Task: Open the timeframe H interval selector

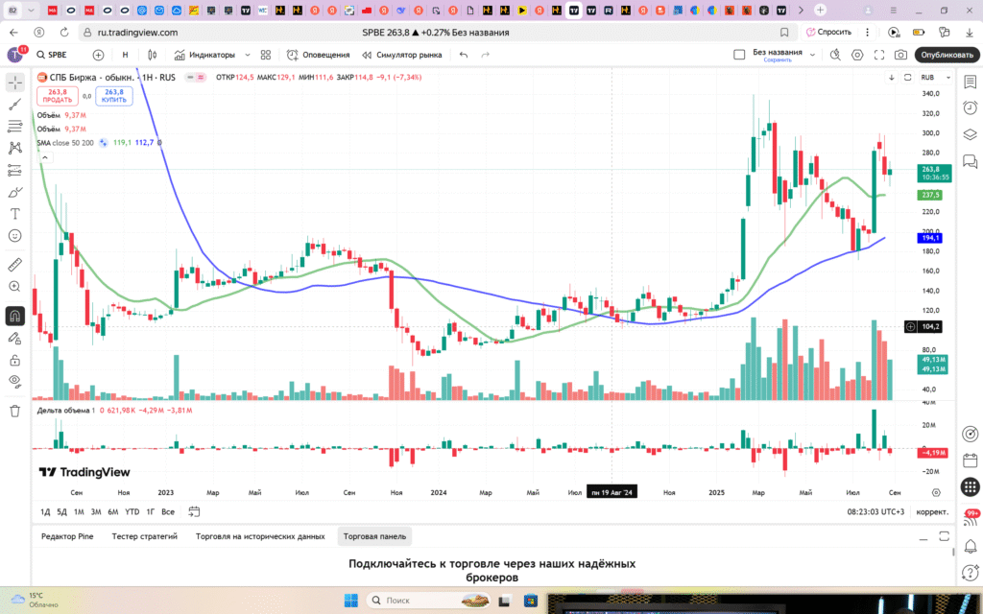Action: point(126,55)
